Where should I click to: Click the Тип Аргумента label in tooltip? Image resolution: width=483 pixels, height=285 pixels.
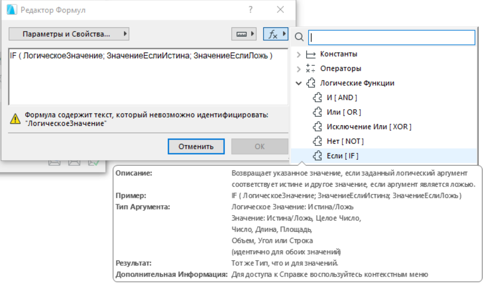click(143, 207)
